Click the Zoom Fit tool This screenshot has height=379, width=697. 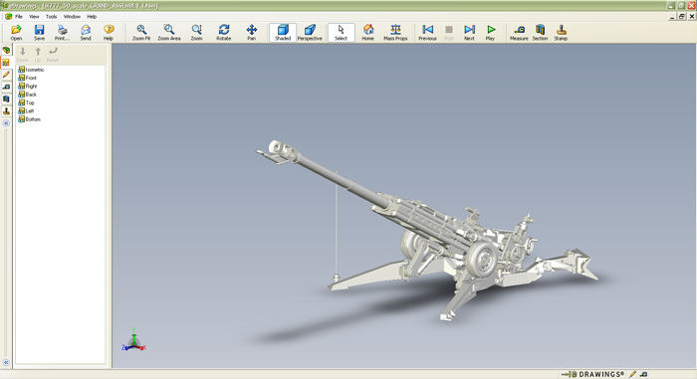point(141,33)
